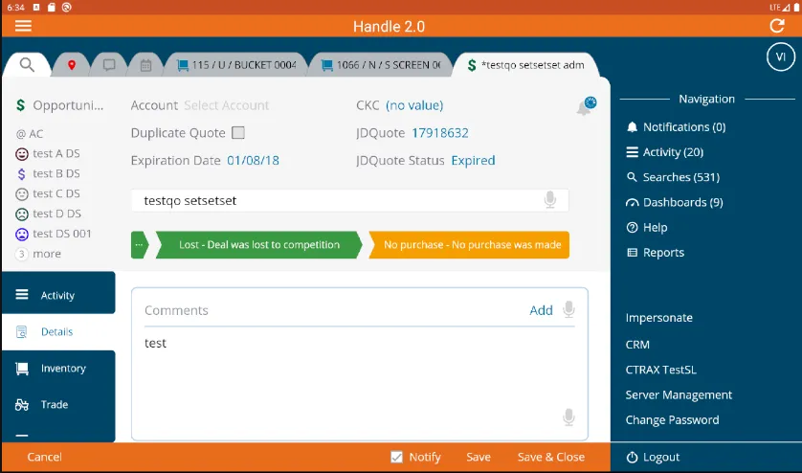Open CRM link
Image resolution: width=802 pixels, height=473 pixels.
click(x=637, y=345)
